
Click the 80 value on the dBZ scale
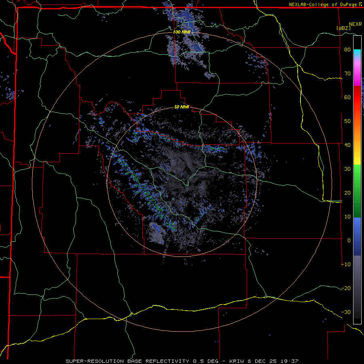coord(347,50)
